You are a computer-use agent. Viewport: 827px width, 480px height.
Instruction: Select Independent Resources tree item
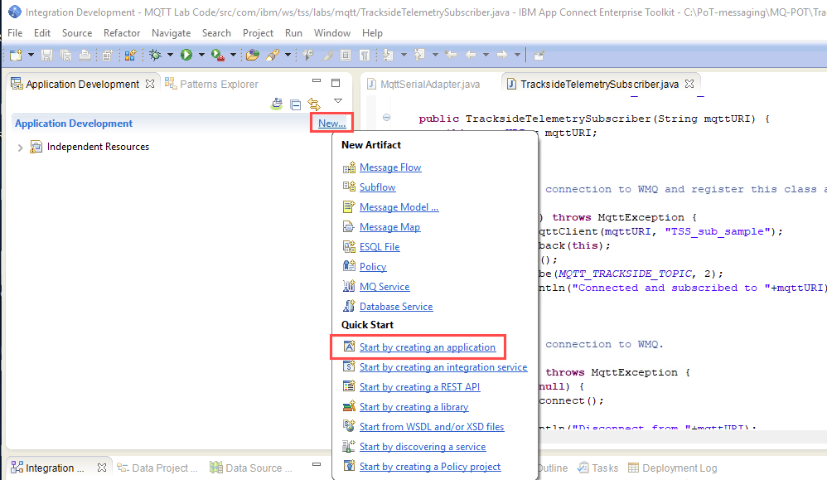(89, 147)
